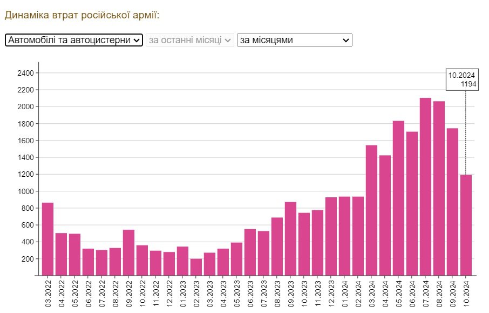Click the bar for 09.2023

(x=290, y=238)
